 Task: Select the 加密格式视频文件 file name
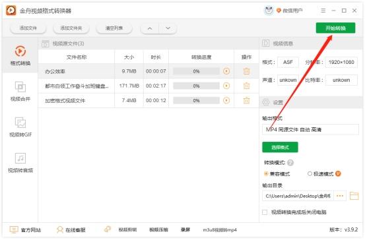coord(65,101)
